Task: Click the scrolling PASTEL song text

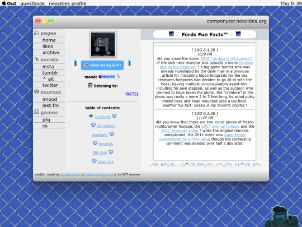Action: [132, 94]
